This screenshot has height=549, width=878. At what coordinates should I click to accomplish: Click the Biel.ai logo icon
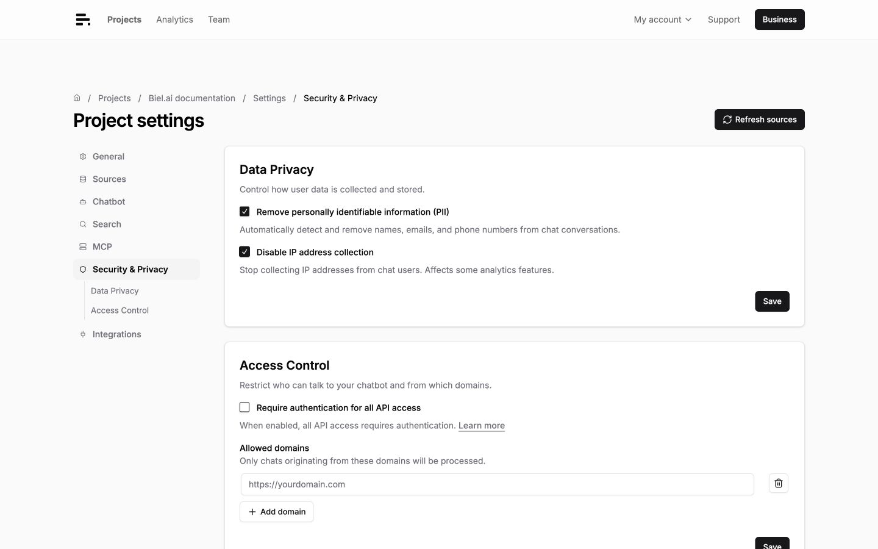coord(83,20)
